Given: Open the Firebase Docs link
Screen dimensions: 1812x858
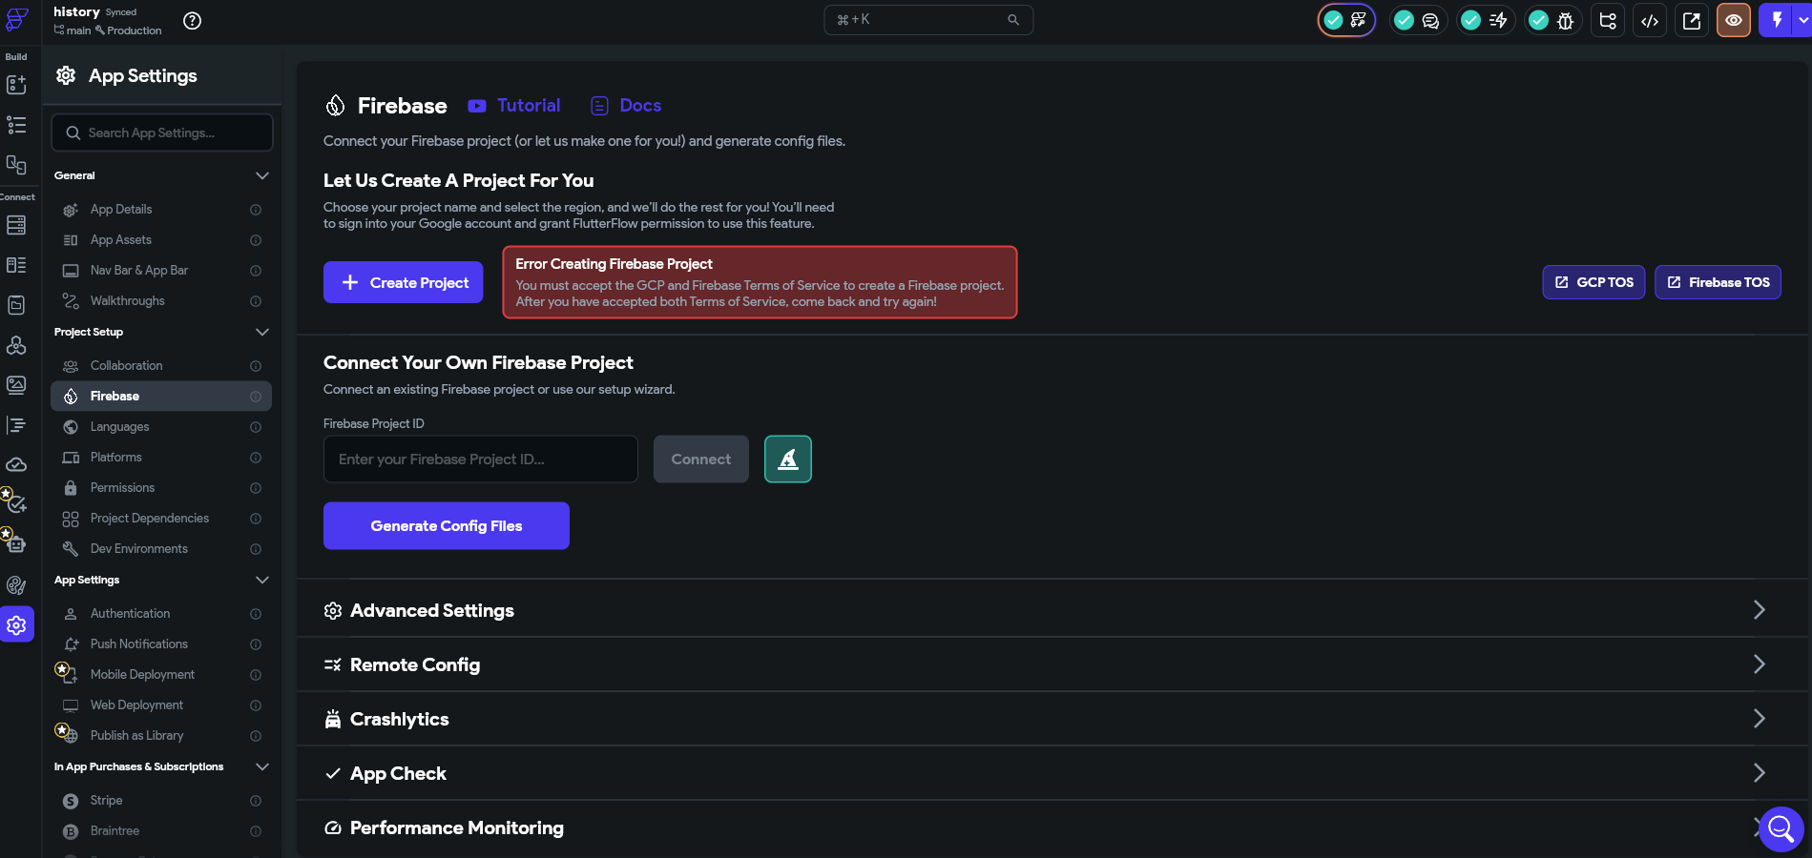Looking at the screenshot, I should click(626, 106).
